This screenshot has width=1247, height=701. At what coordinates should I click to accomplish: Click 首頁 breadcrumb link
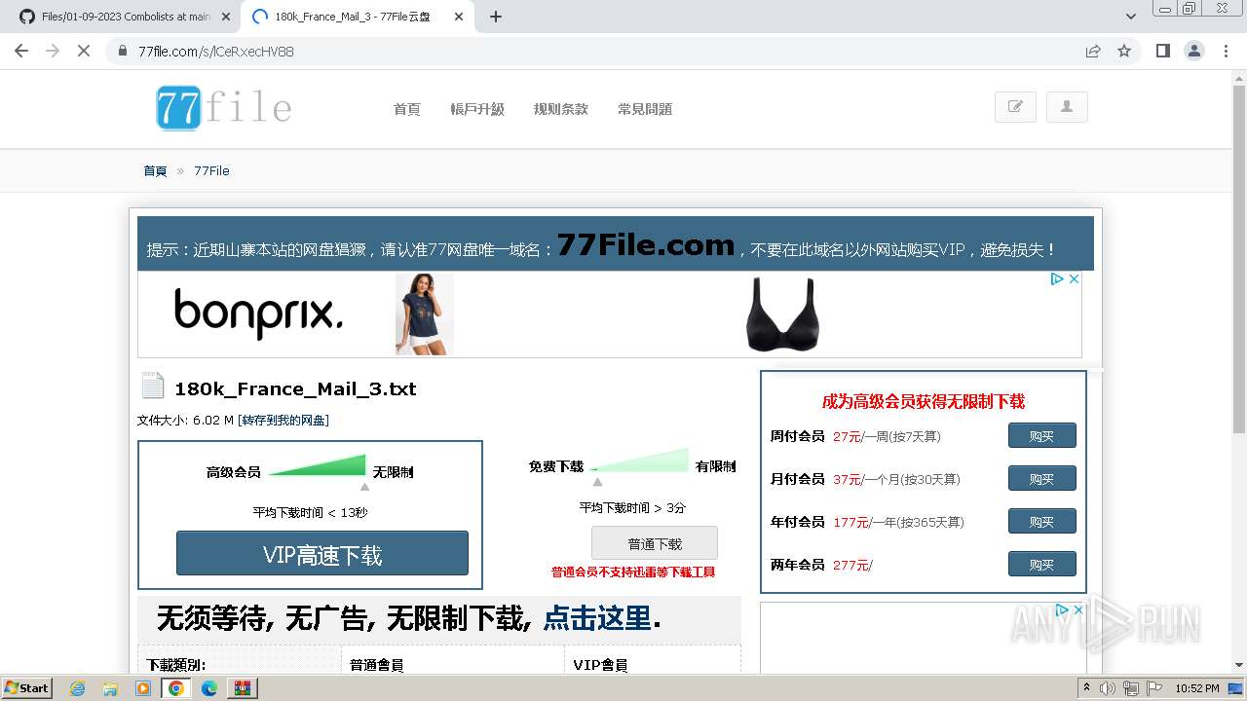point(156,170)
